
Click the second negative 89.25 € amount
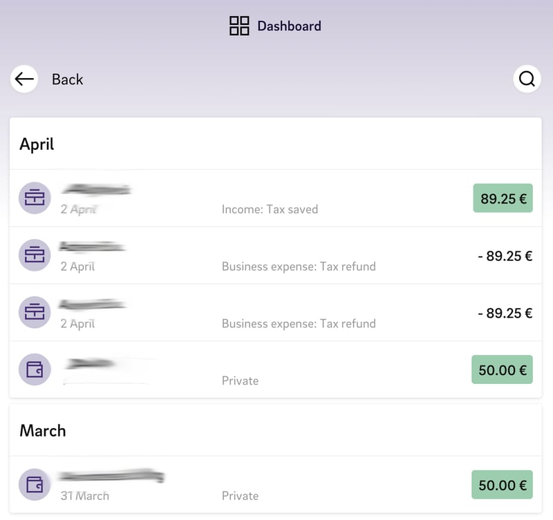point(505,313)
